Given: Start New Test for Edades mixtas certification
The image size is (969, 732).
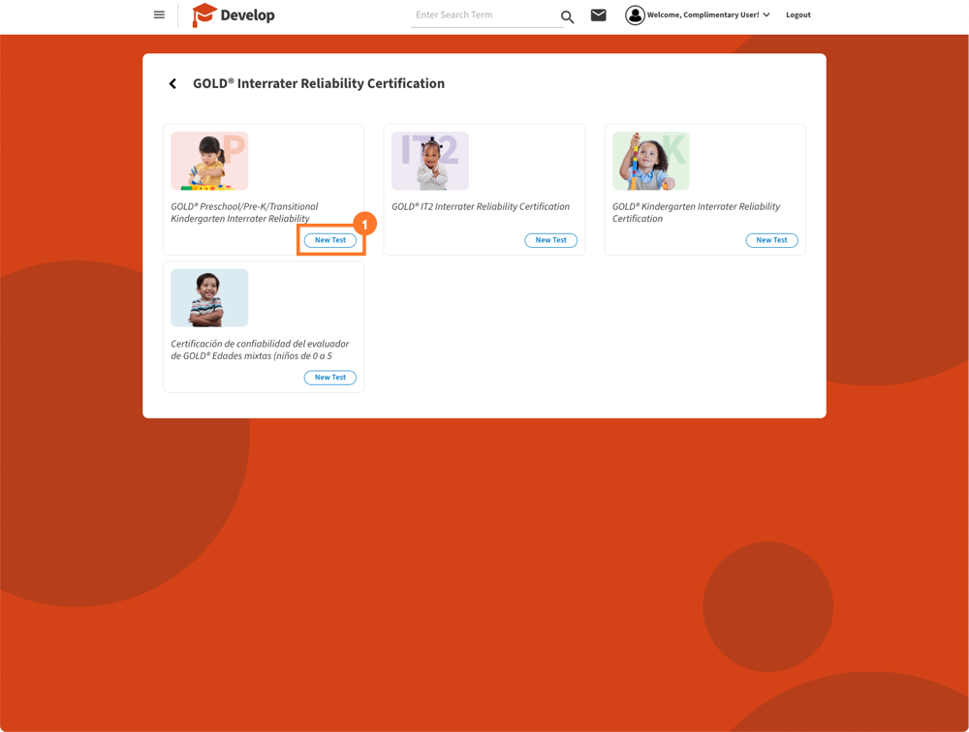Looking at the screenshot, I should point(330,378).
